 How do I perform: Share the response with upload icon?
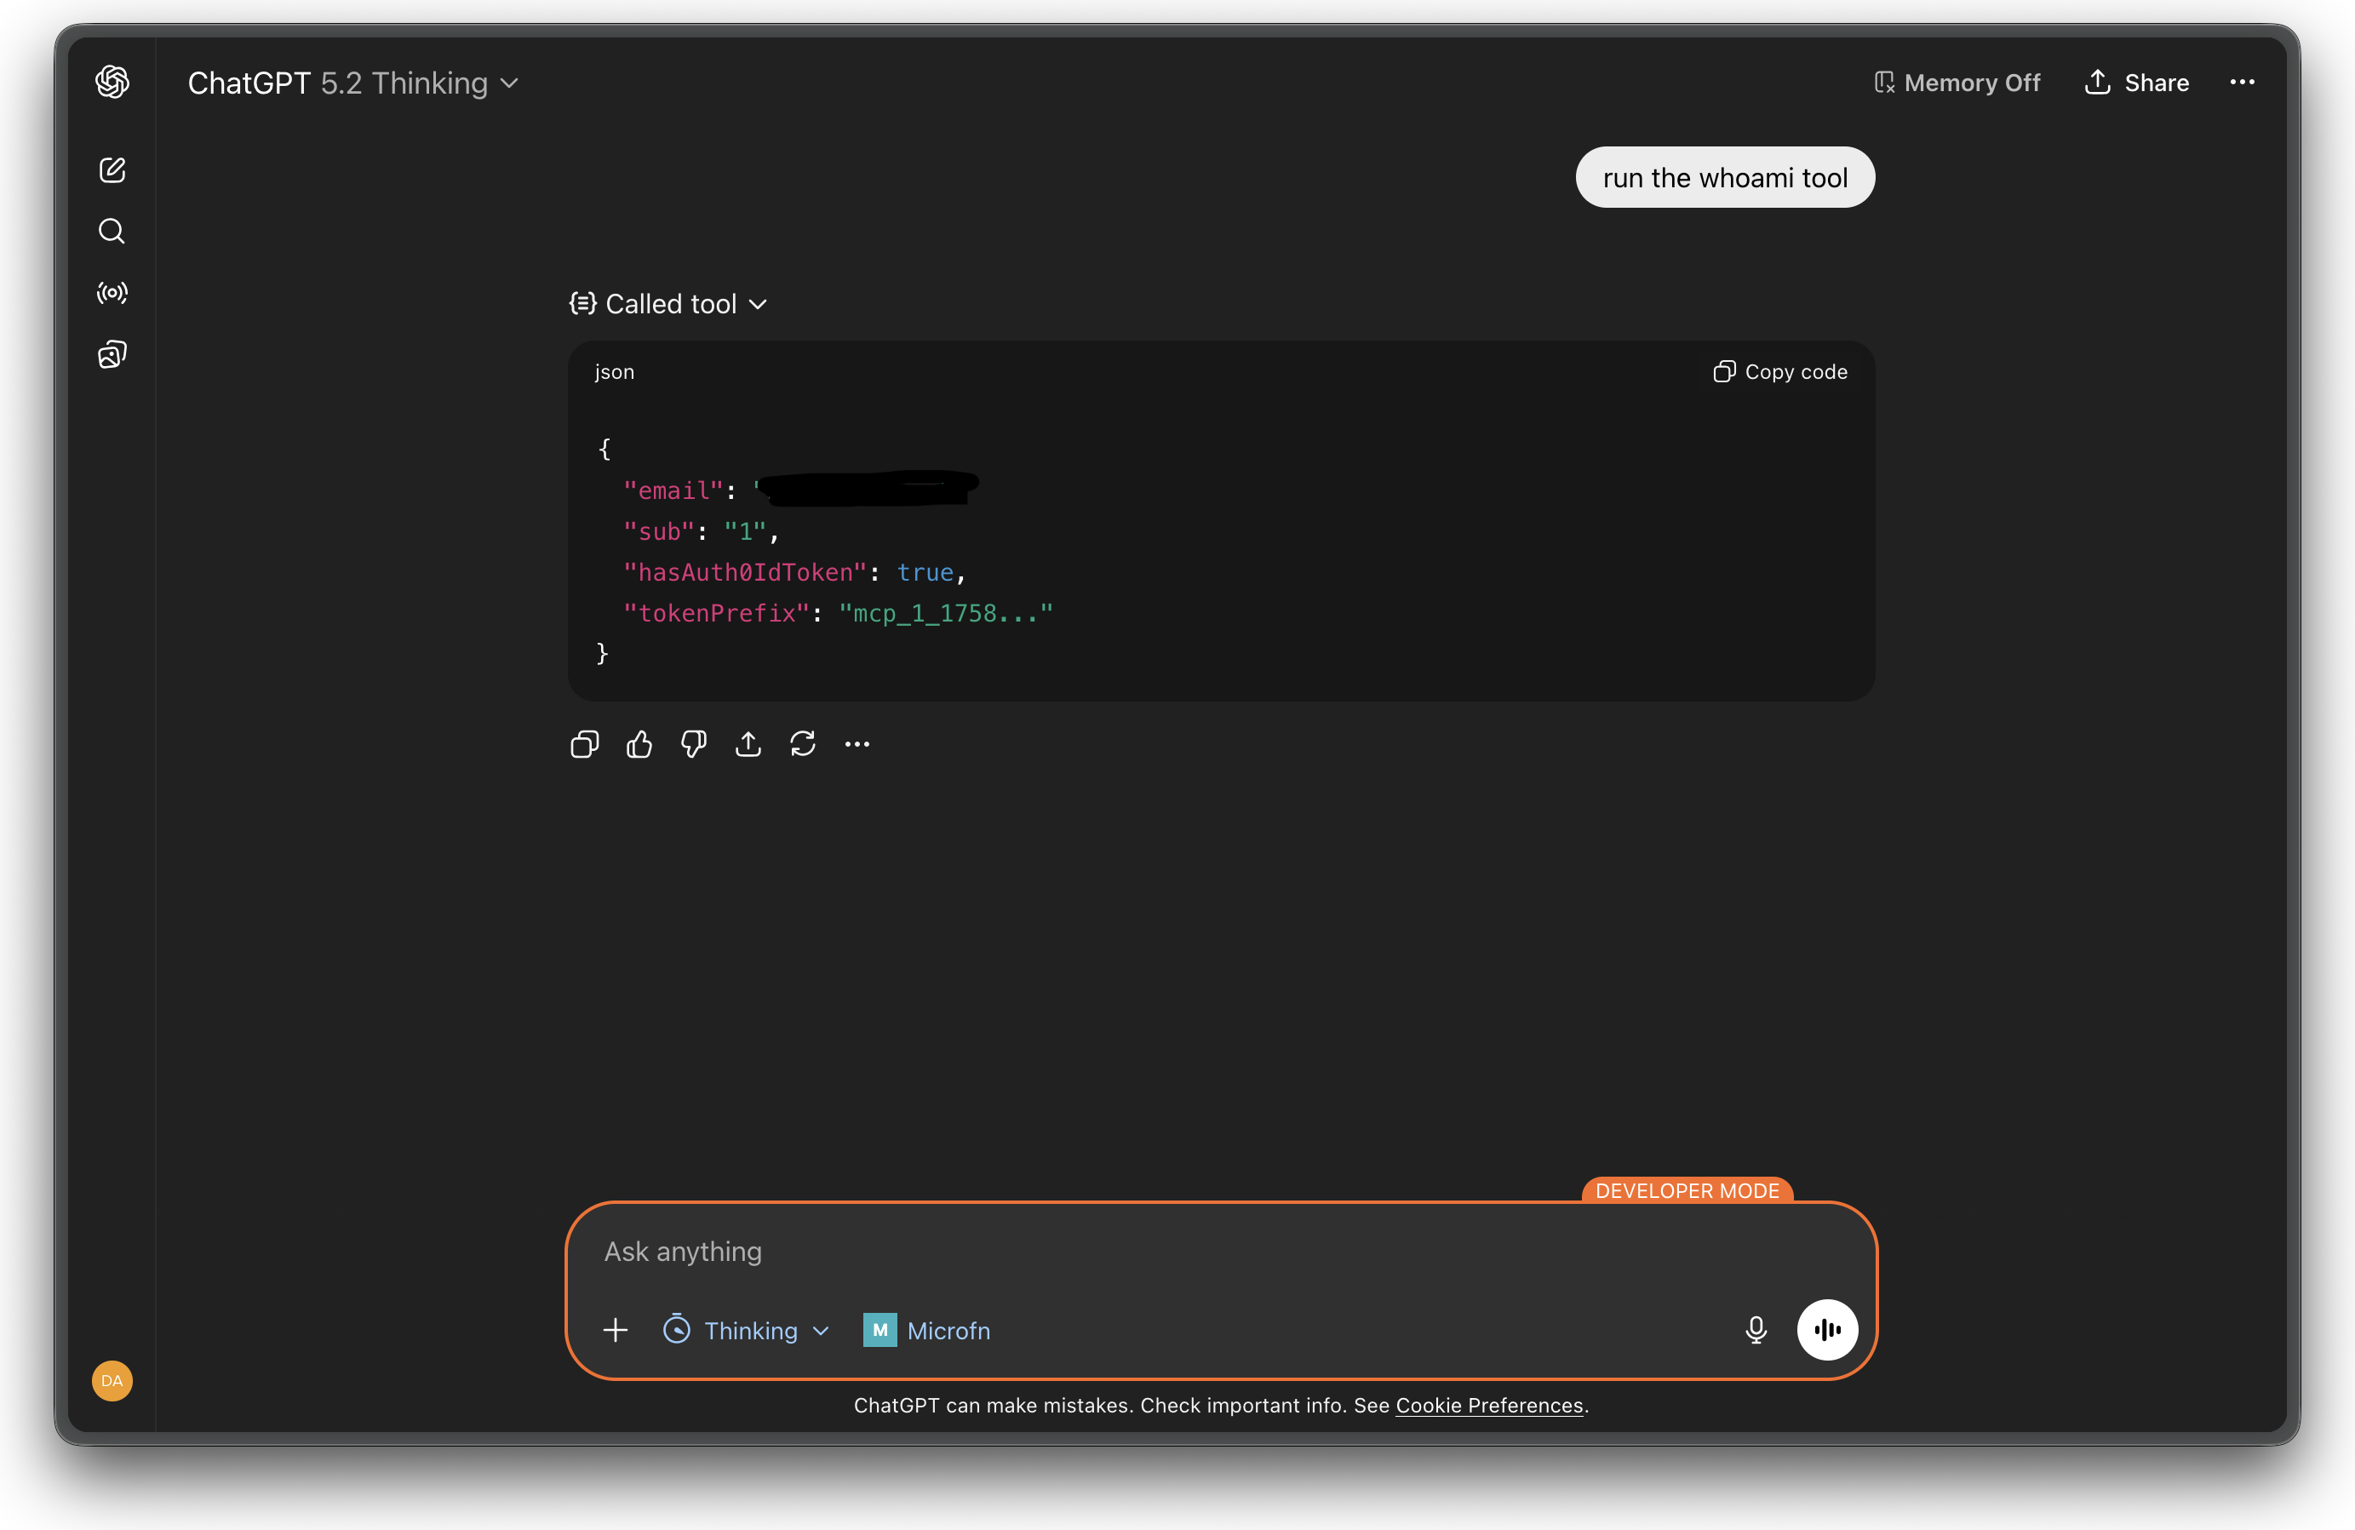click(748, 744)
